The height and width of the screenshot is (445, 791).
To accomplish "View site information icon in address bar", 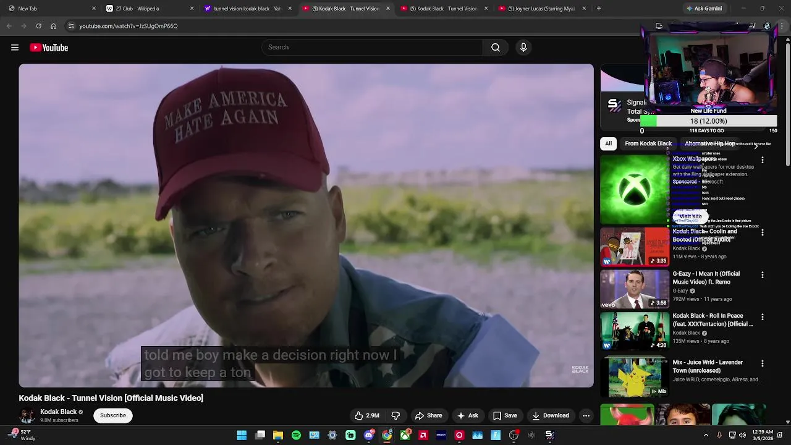I will click(71, 26).
